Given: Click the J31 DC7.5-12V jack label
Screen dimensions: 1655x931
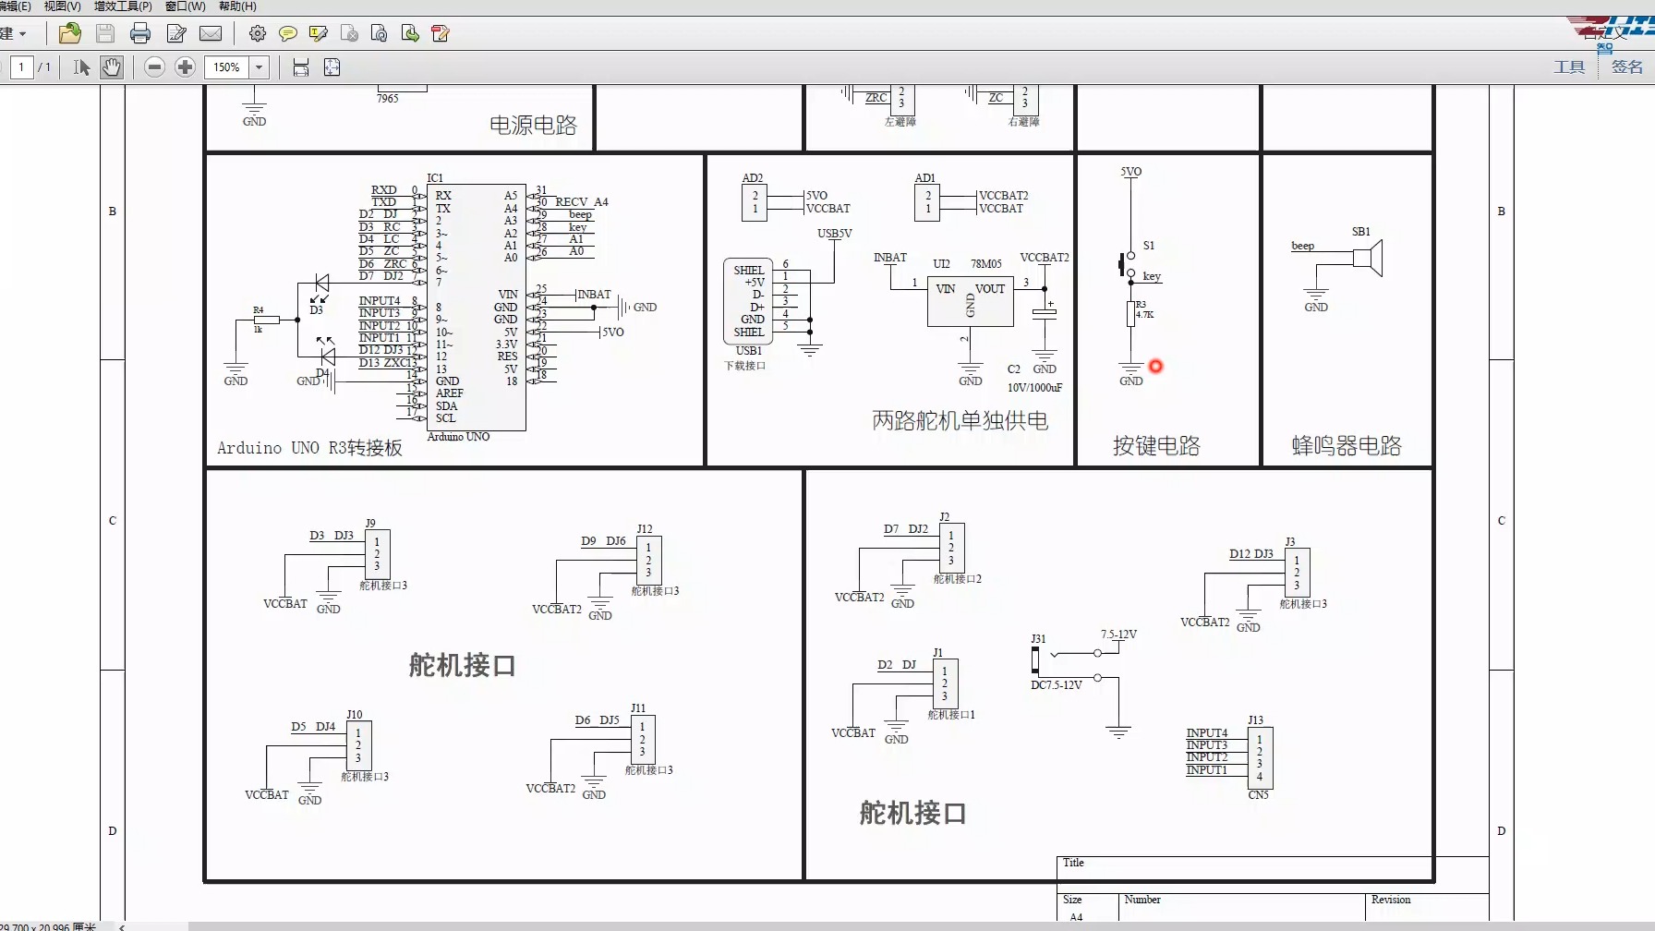Looking at the screenshot, I should click(x=1057, y=685).
